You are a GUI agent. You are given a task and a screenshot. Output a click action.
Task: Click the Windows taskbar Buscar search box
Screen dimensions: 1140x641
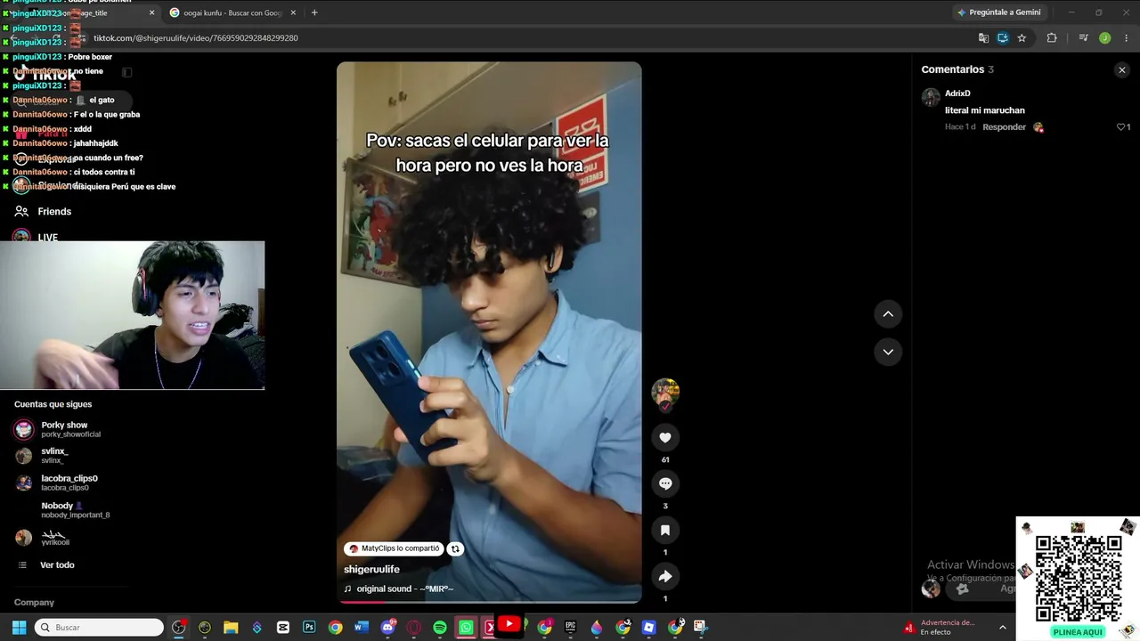(99, 628)
